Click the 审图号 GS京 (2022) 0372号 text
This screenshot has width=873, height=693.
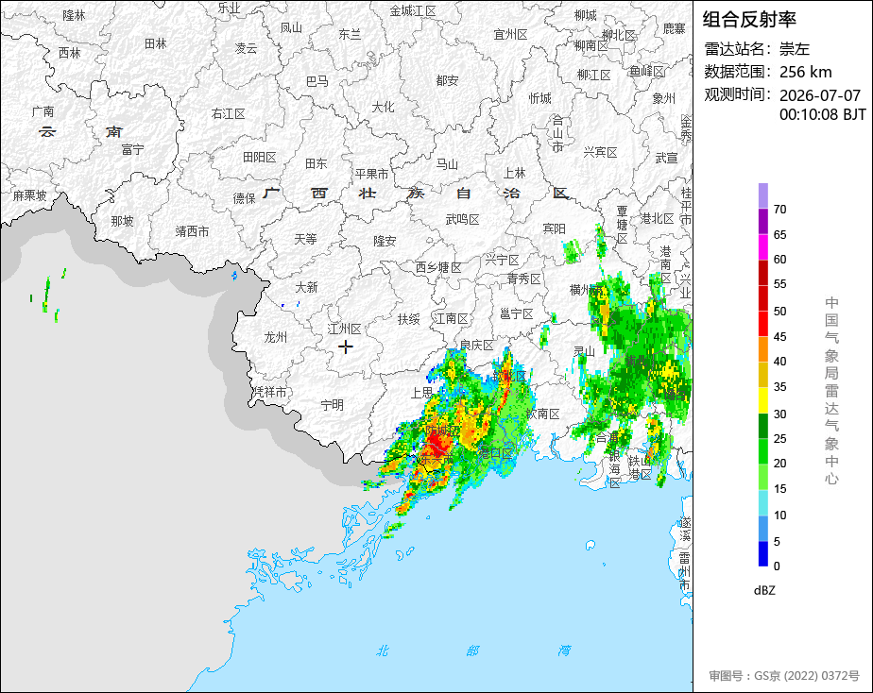(x=784, y=676)
